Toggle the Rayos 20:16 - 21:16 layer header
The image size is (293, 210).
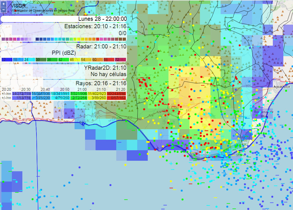101,83
